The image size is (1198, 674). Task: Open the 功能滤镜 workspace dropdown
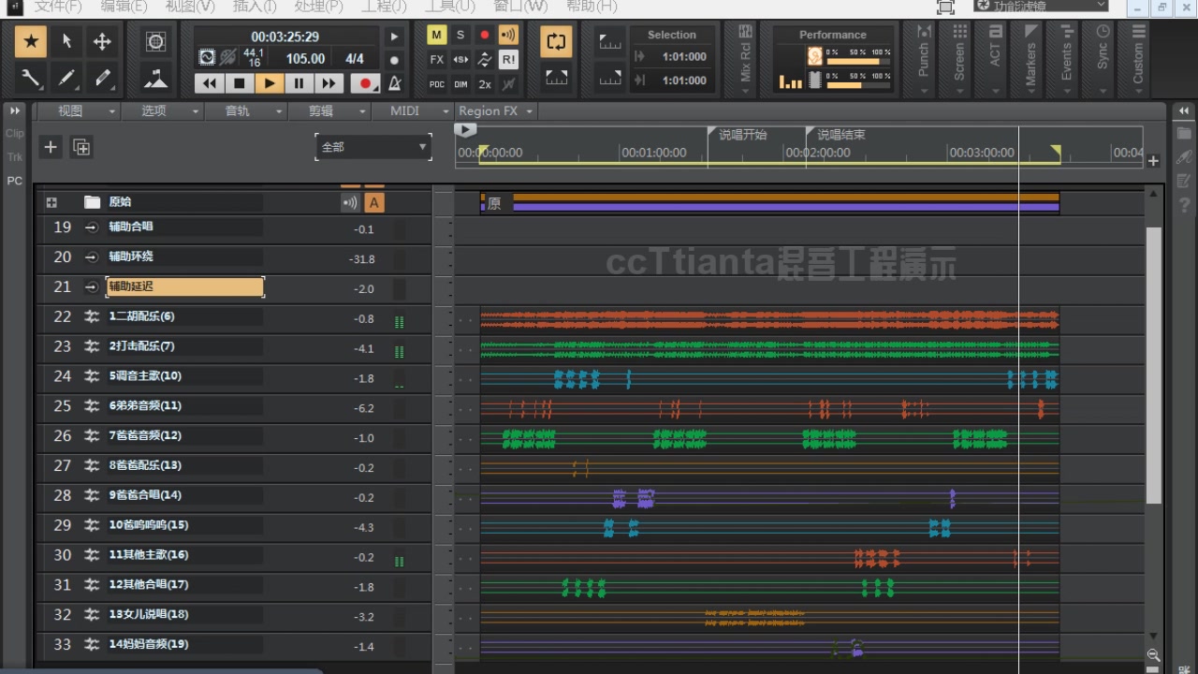(1041, 6)
